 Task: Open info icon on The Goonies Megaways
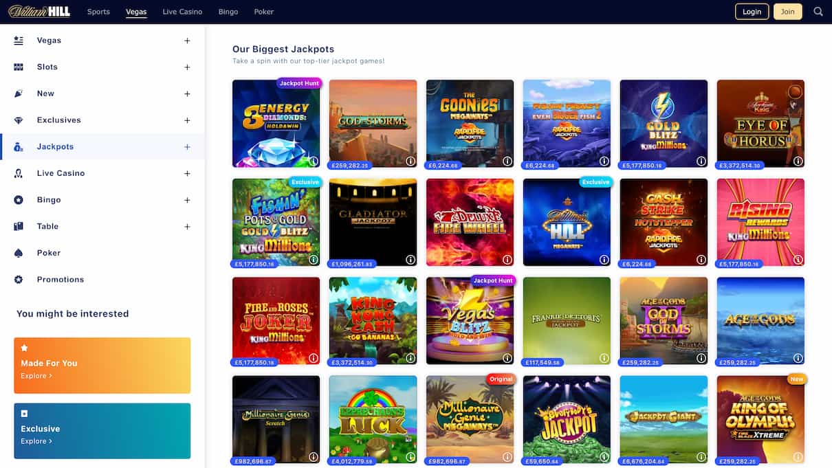(507, 161)
